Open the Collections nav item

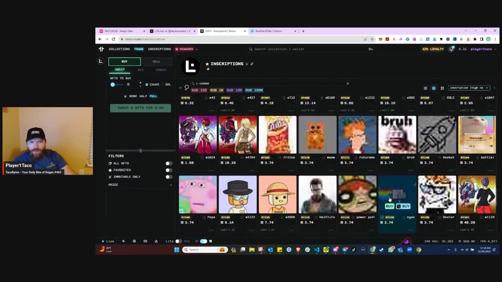point(119,49)
